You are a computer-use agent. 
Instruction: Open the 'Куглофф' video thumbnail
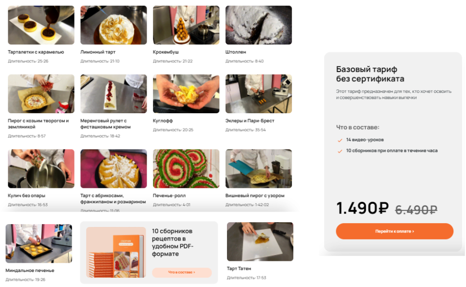point(186,94)
